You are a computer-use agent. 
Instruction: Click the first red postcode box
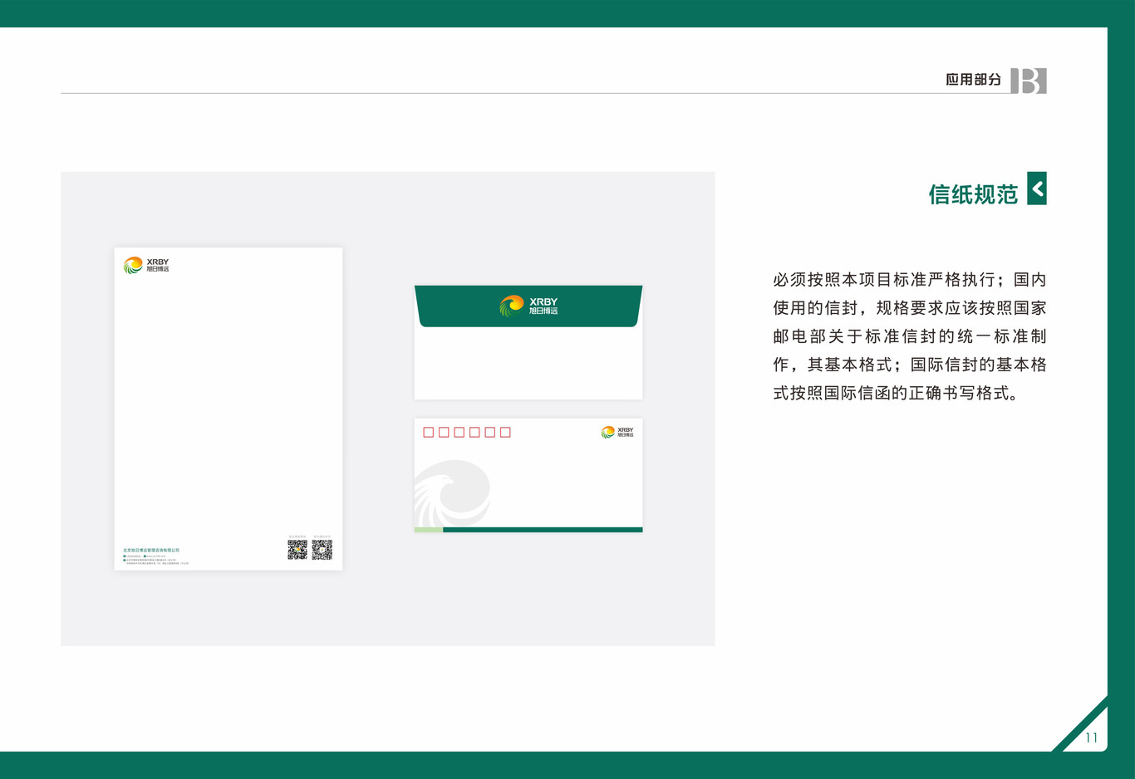pyautogui.click(x=429, y=432)
